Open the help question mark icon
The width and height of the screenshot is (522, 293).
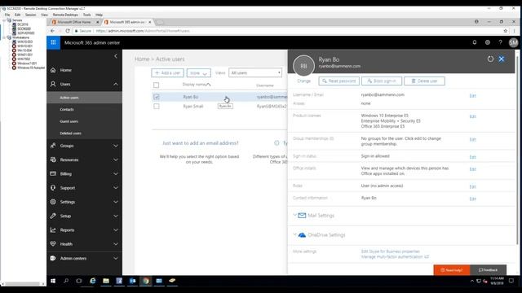click(500, 42)
